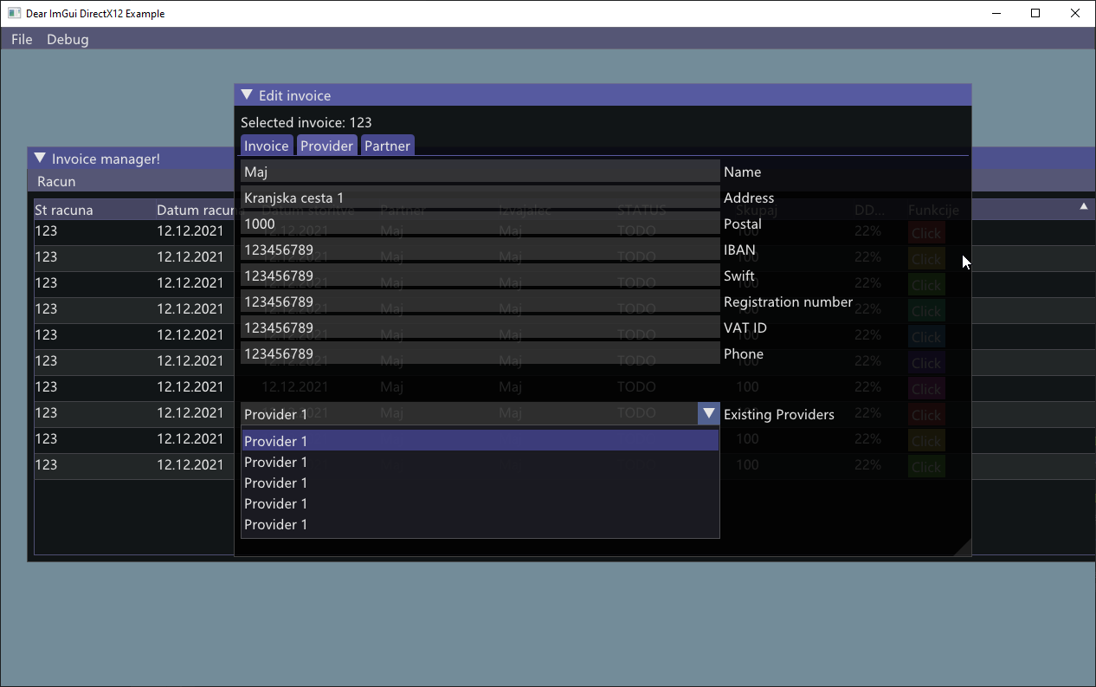Collapse the Edit invoice window
This screenshot has height=687, width=1096.
pos(247,94)
